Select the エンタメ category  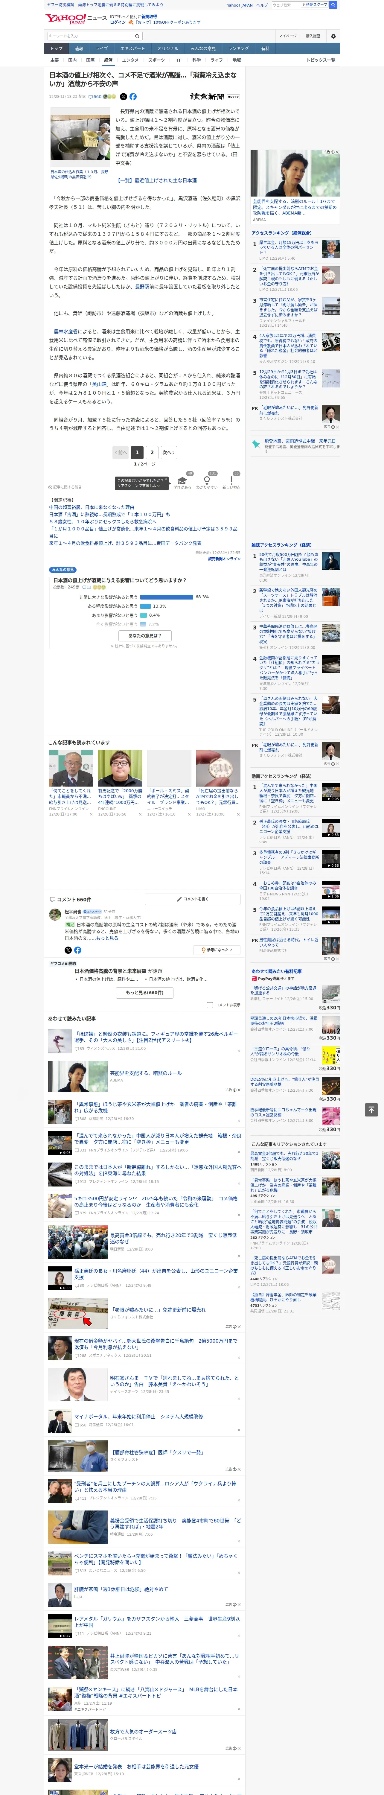[130, 60]
